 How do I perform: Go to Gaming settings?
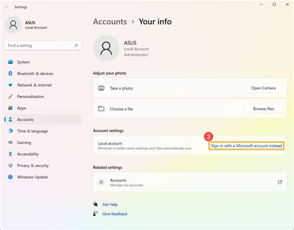pos(43,142)
